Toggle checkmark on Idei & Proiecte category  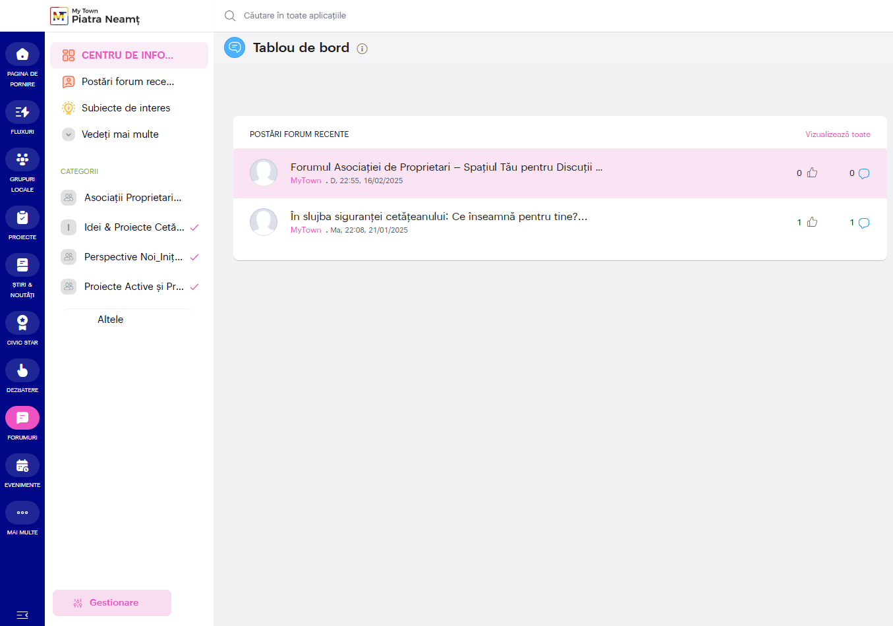194,227
